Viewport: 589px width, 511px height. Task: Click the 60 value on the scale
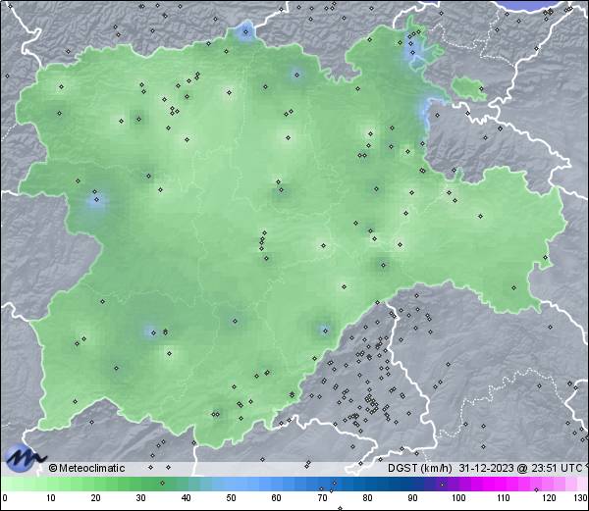pos(277,498)
